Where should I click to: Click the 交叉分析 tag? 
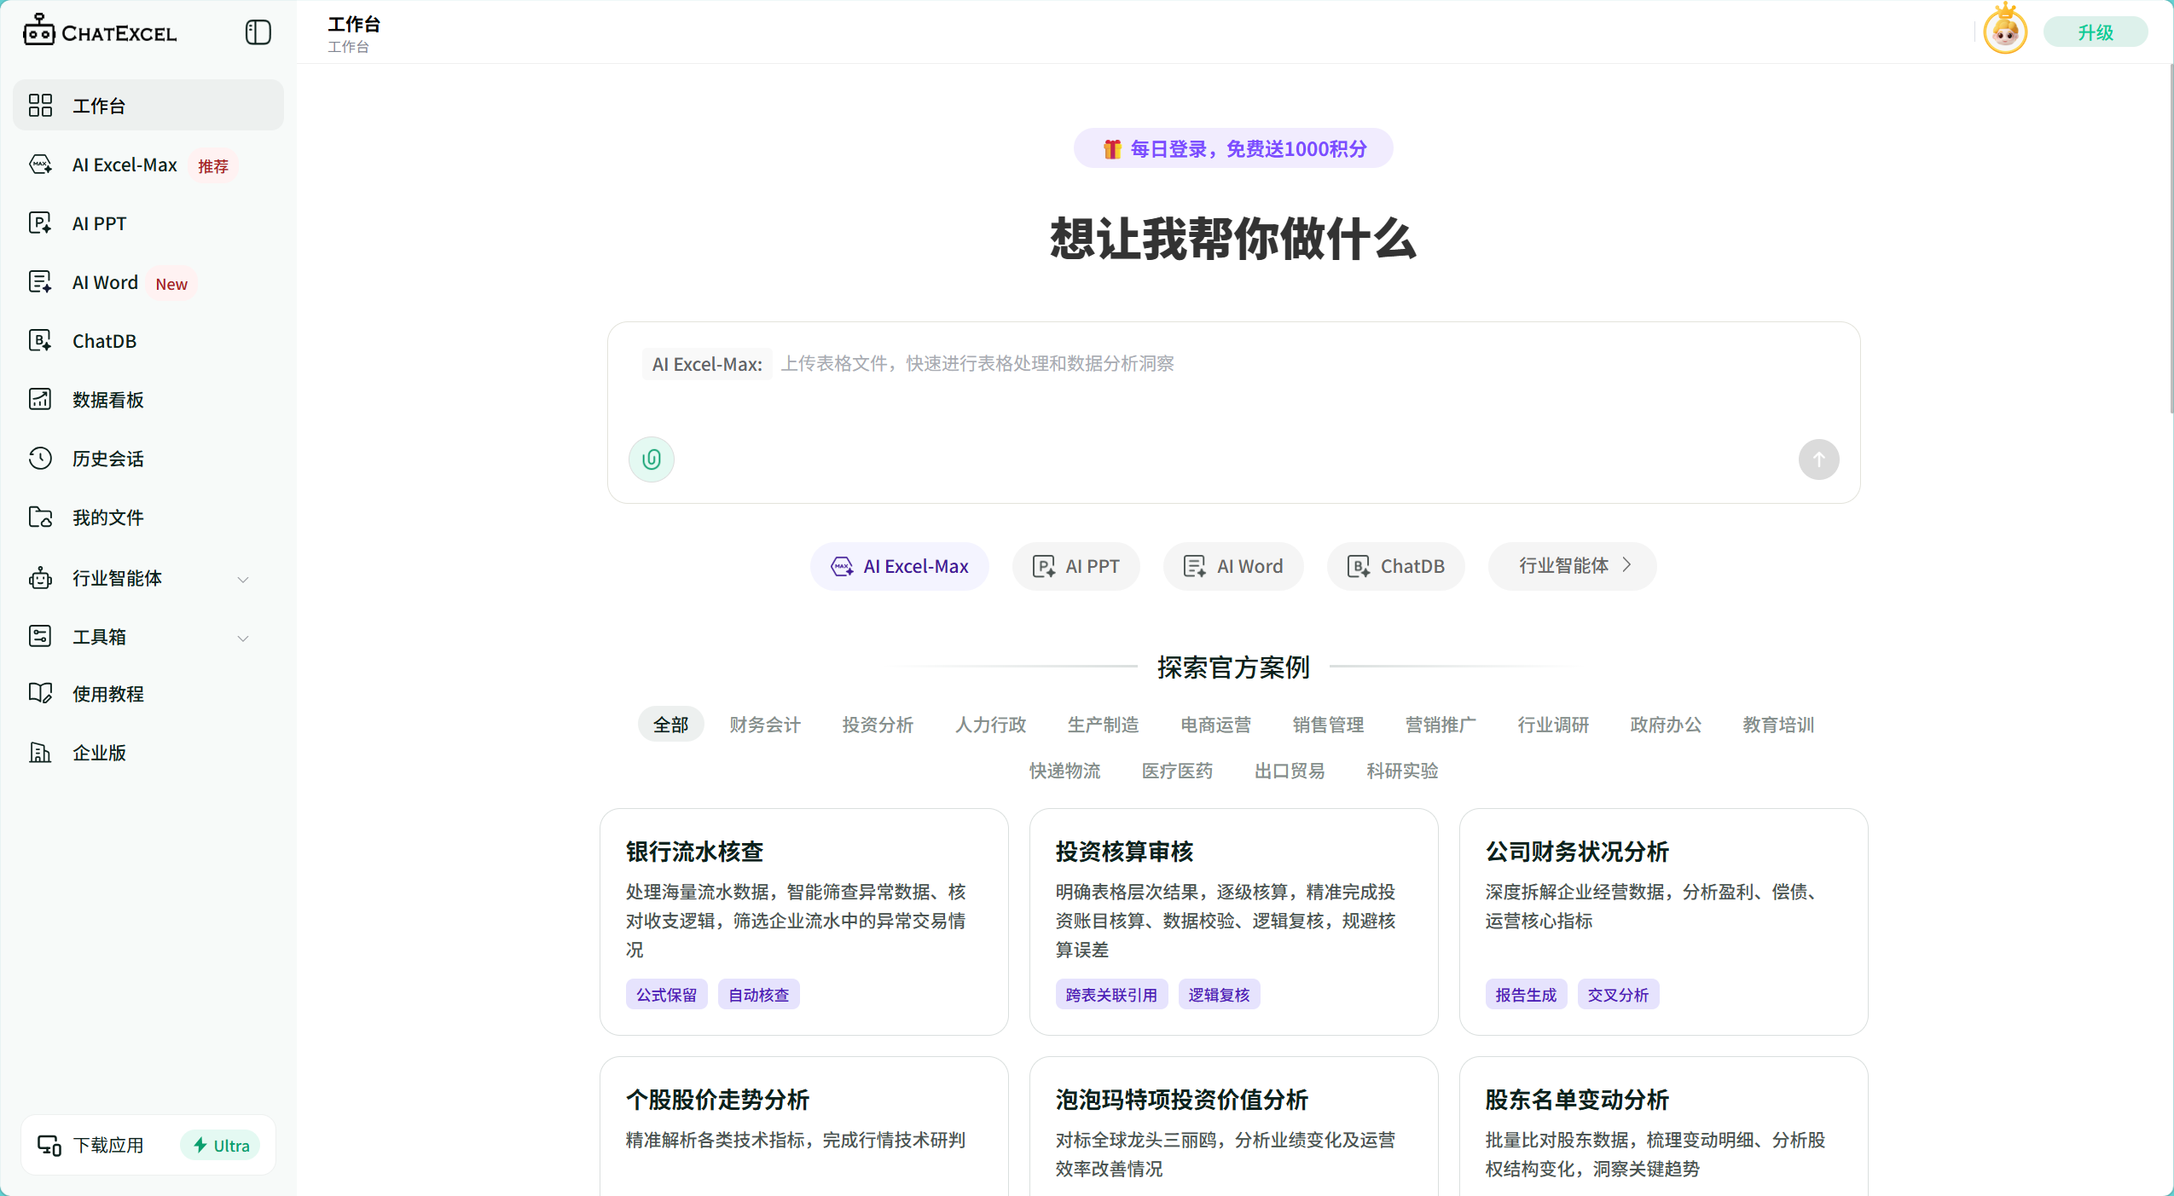1618,995
